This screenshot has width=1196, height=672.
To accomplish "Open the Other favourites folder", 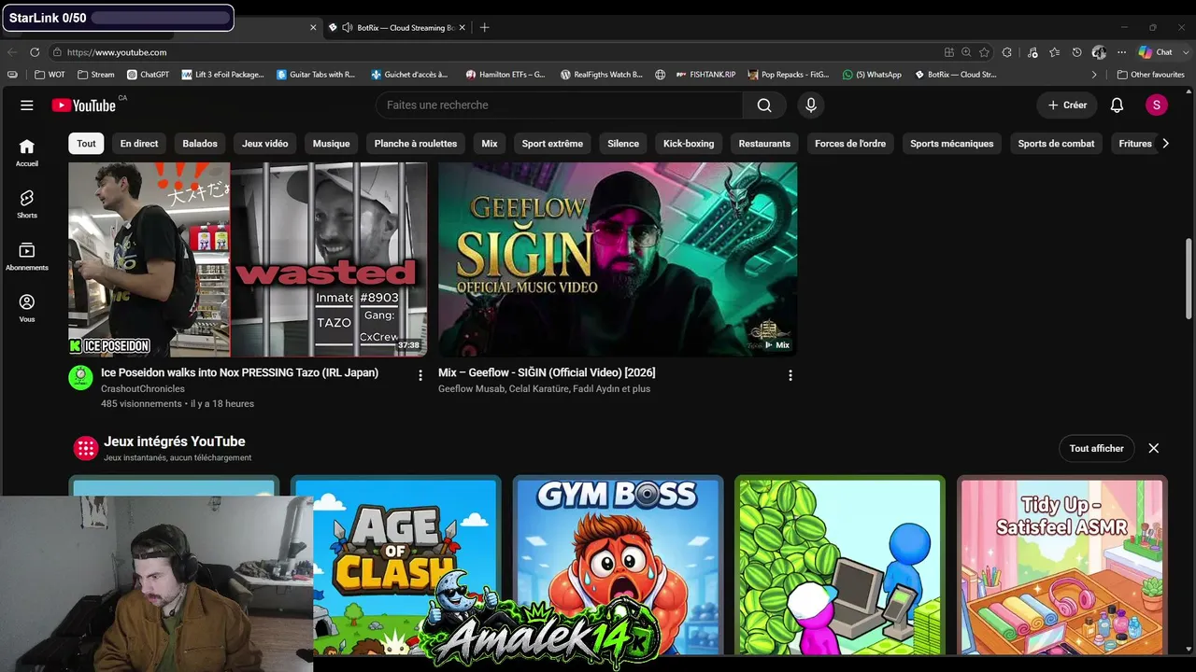I will (x=1150, y=75).
